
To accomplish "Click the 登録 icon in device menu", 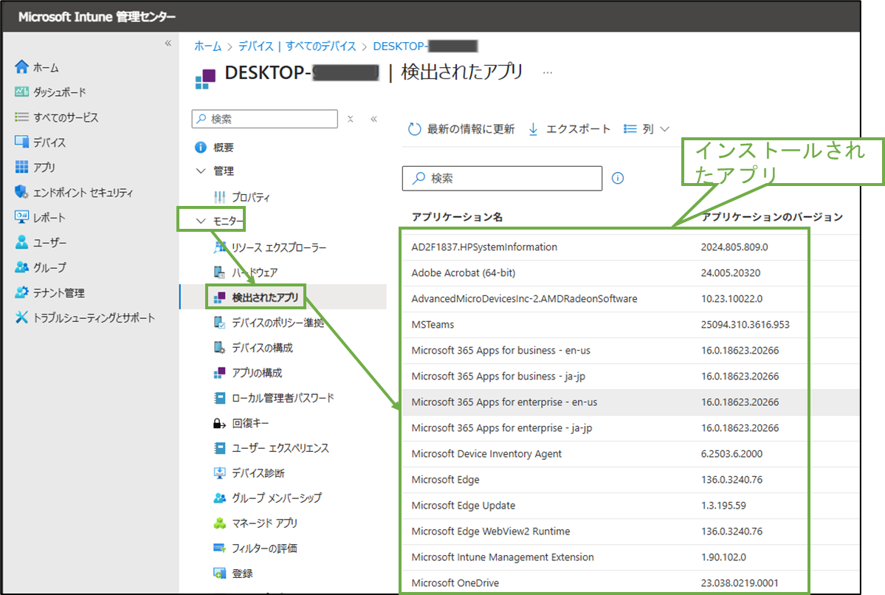I will (x=219, y=573).
